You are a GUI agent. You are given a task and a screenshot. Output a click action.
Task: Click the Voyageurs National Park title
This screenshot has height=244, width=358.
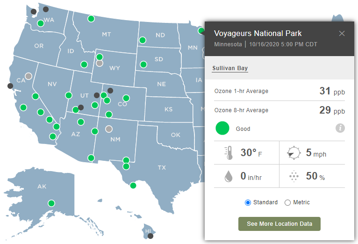pyautogui.click(x=258, y=34)
